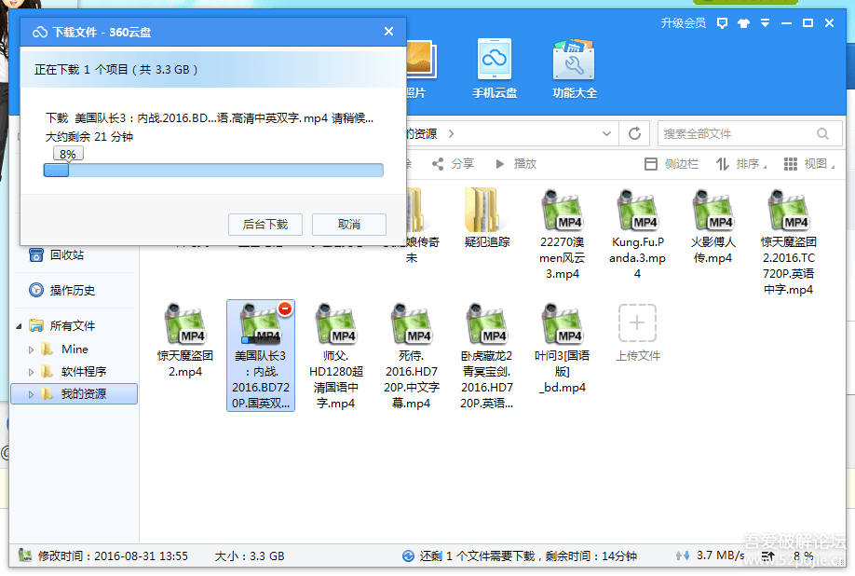Collapse the 所有文件 tree node
The height and width of the screenshot is (576, 855).
(x=19, y=326)
